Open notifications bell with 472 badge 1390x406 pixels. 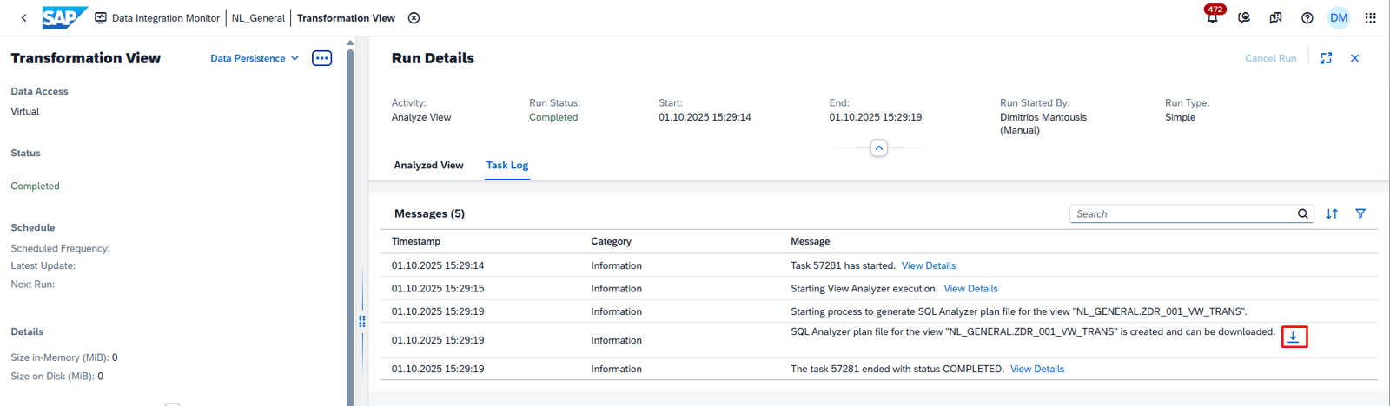[x=1212, y=16]
